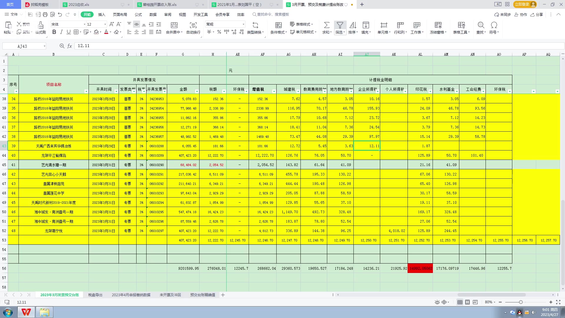Open the Name Box dropdown for AJ43
Screen dimensions: 565x318
coord(44,46)
